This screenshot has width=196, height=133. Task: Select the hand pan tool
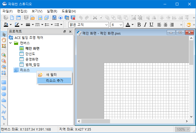click(x=4, y=40)
